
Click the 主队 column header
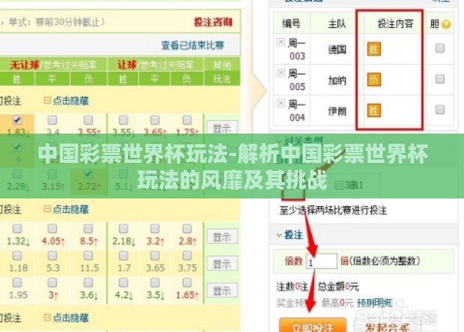tap(337, 24)
